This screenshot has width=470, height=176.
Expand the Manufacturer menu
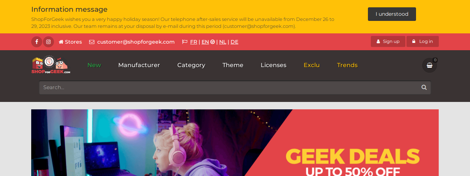(x=139, y=65)
